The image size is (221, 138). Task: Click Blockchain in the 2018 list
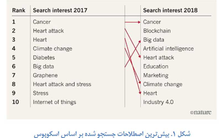click(x=157, y=31)
